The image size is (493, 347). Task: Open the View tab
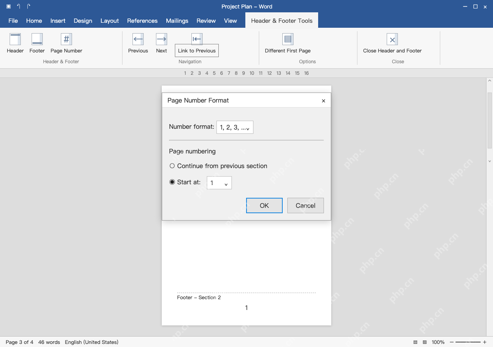click(230, 21)
